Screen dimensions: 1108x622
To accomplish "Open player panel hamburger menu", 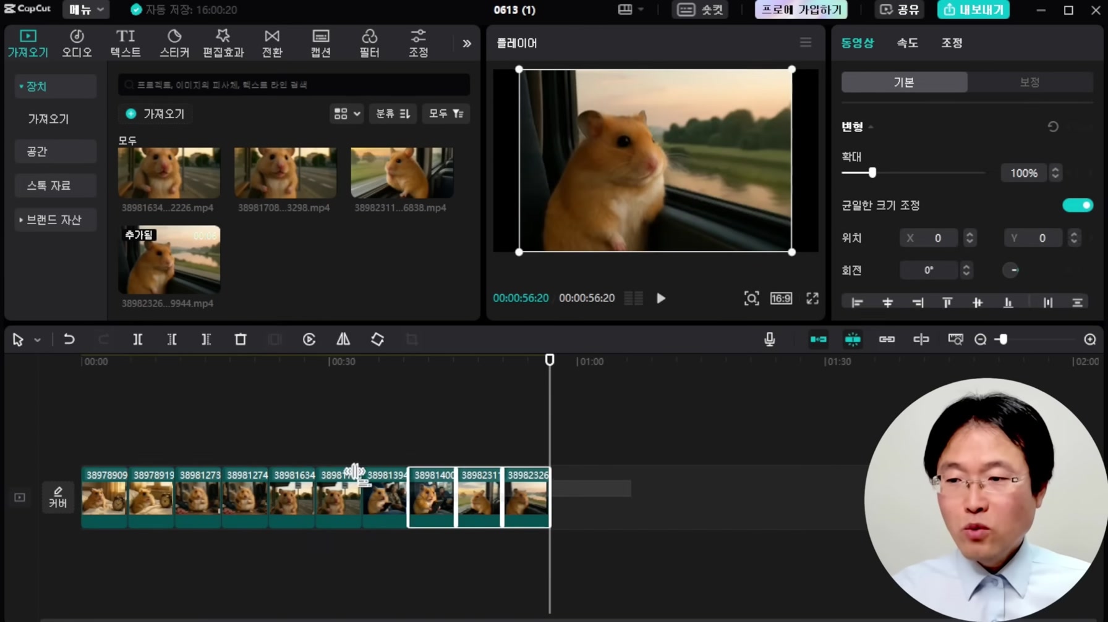I will (x=805, y=43).
